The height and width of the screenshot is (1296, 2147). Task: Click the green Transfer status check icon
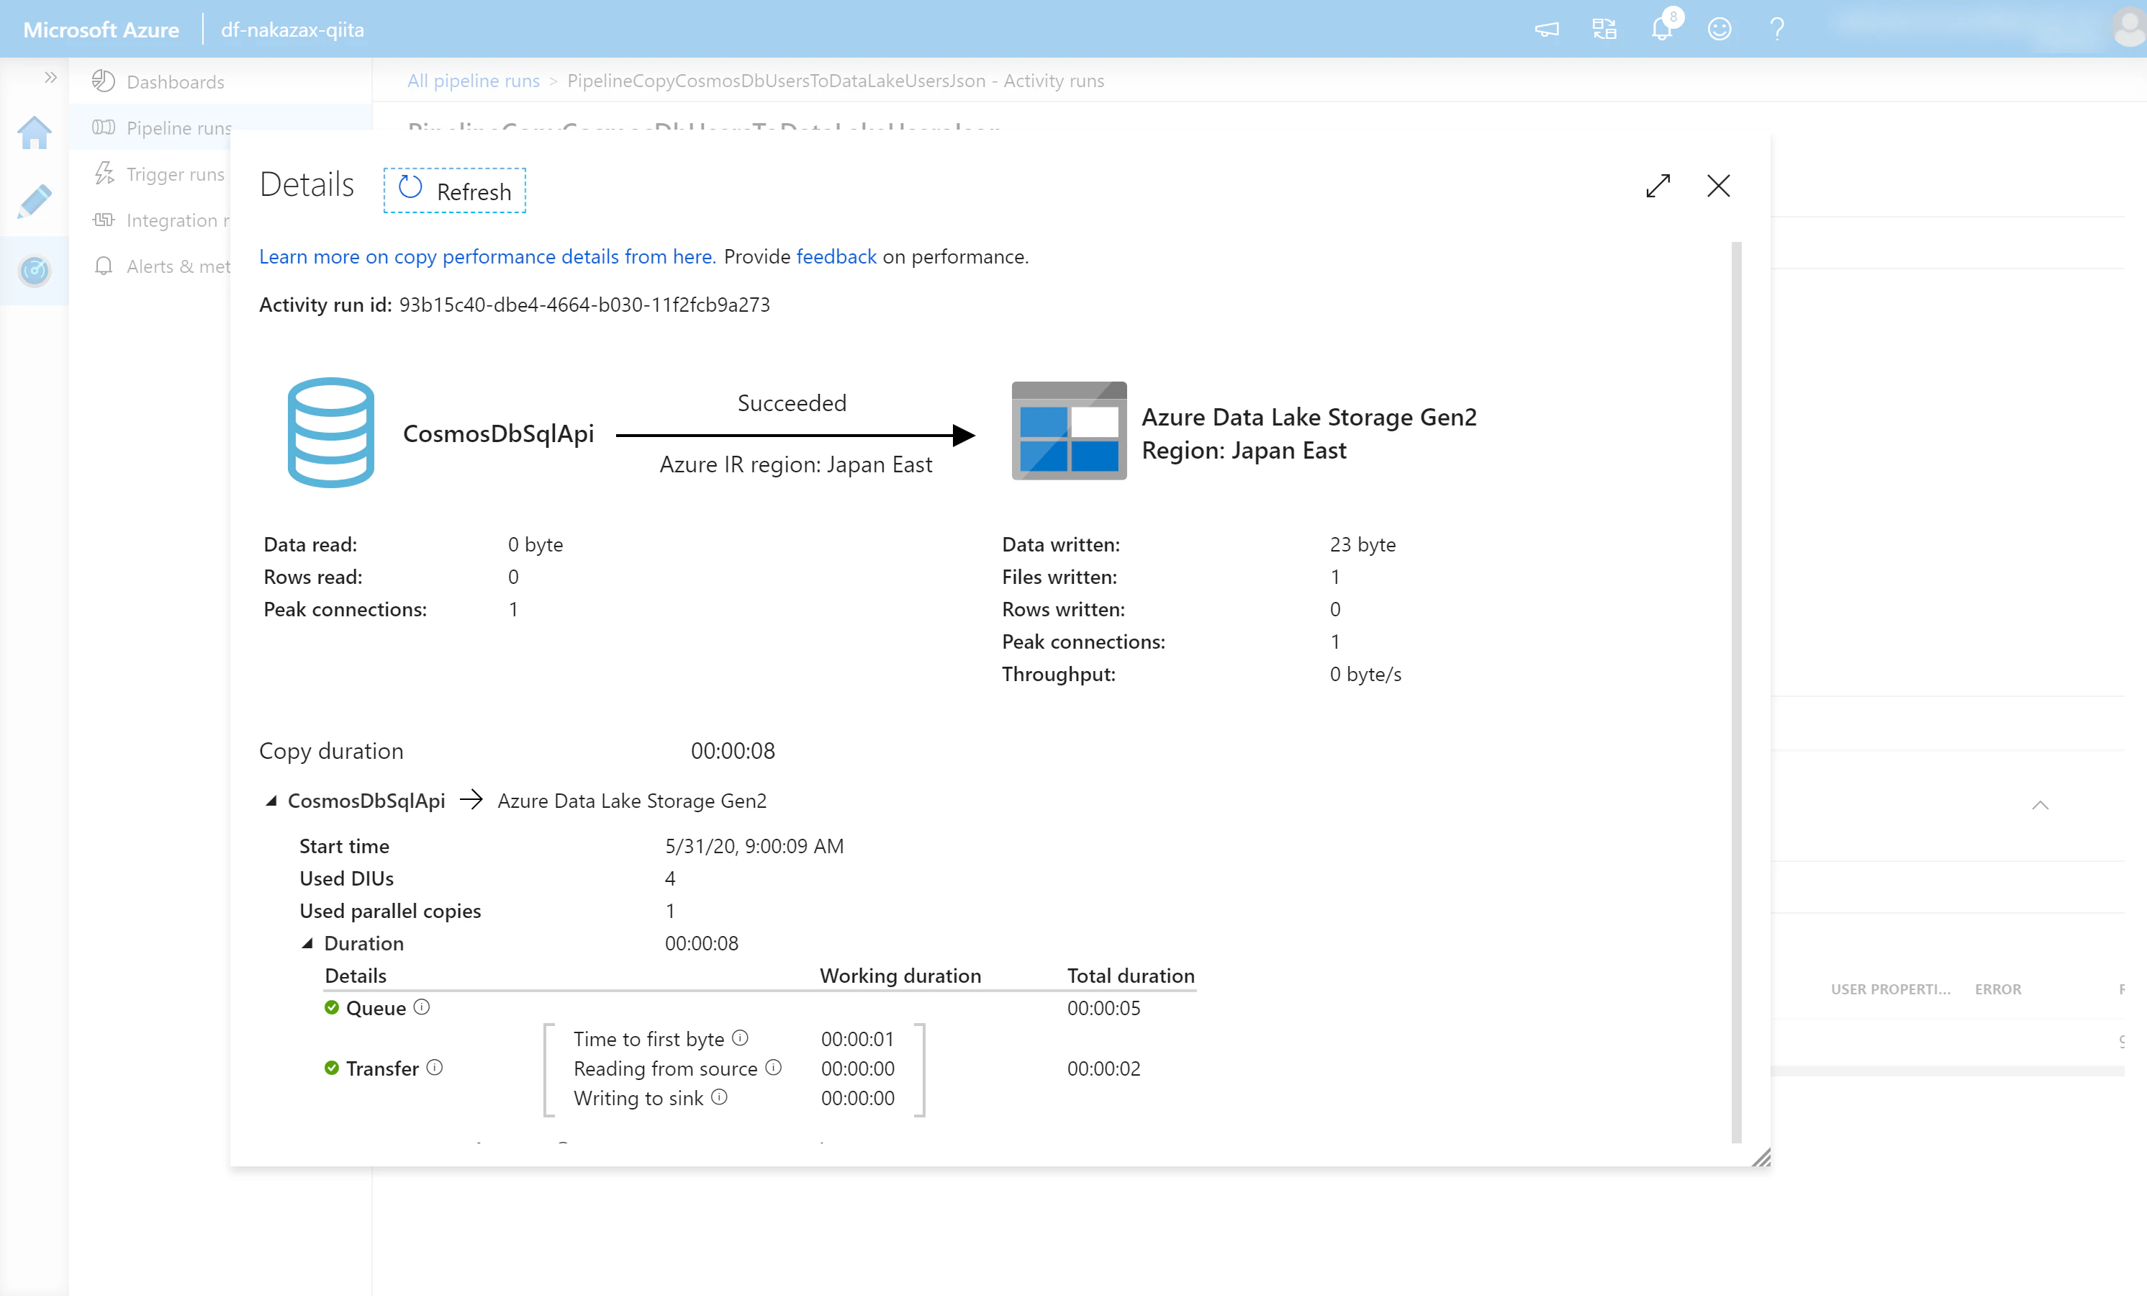coord(332,1068)
